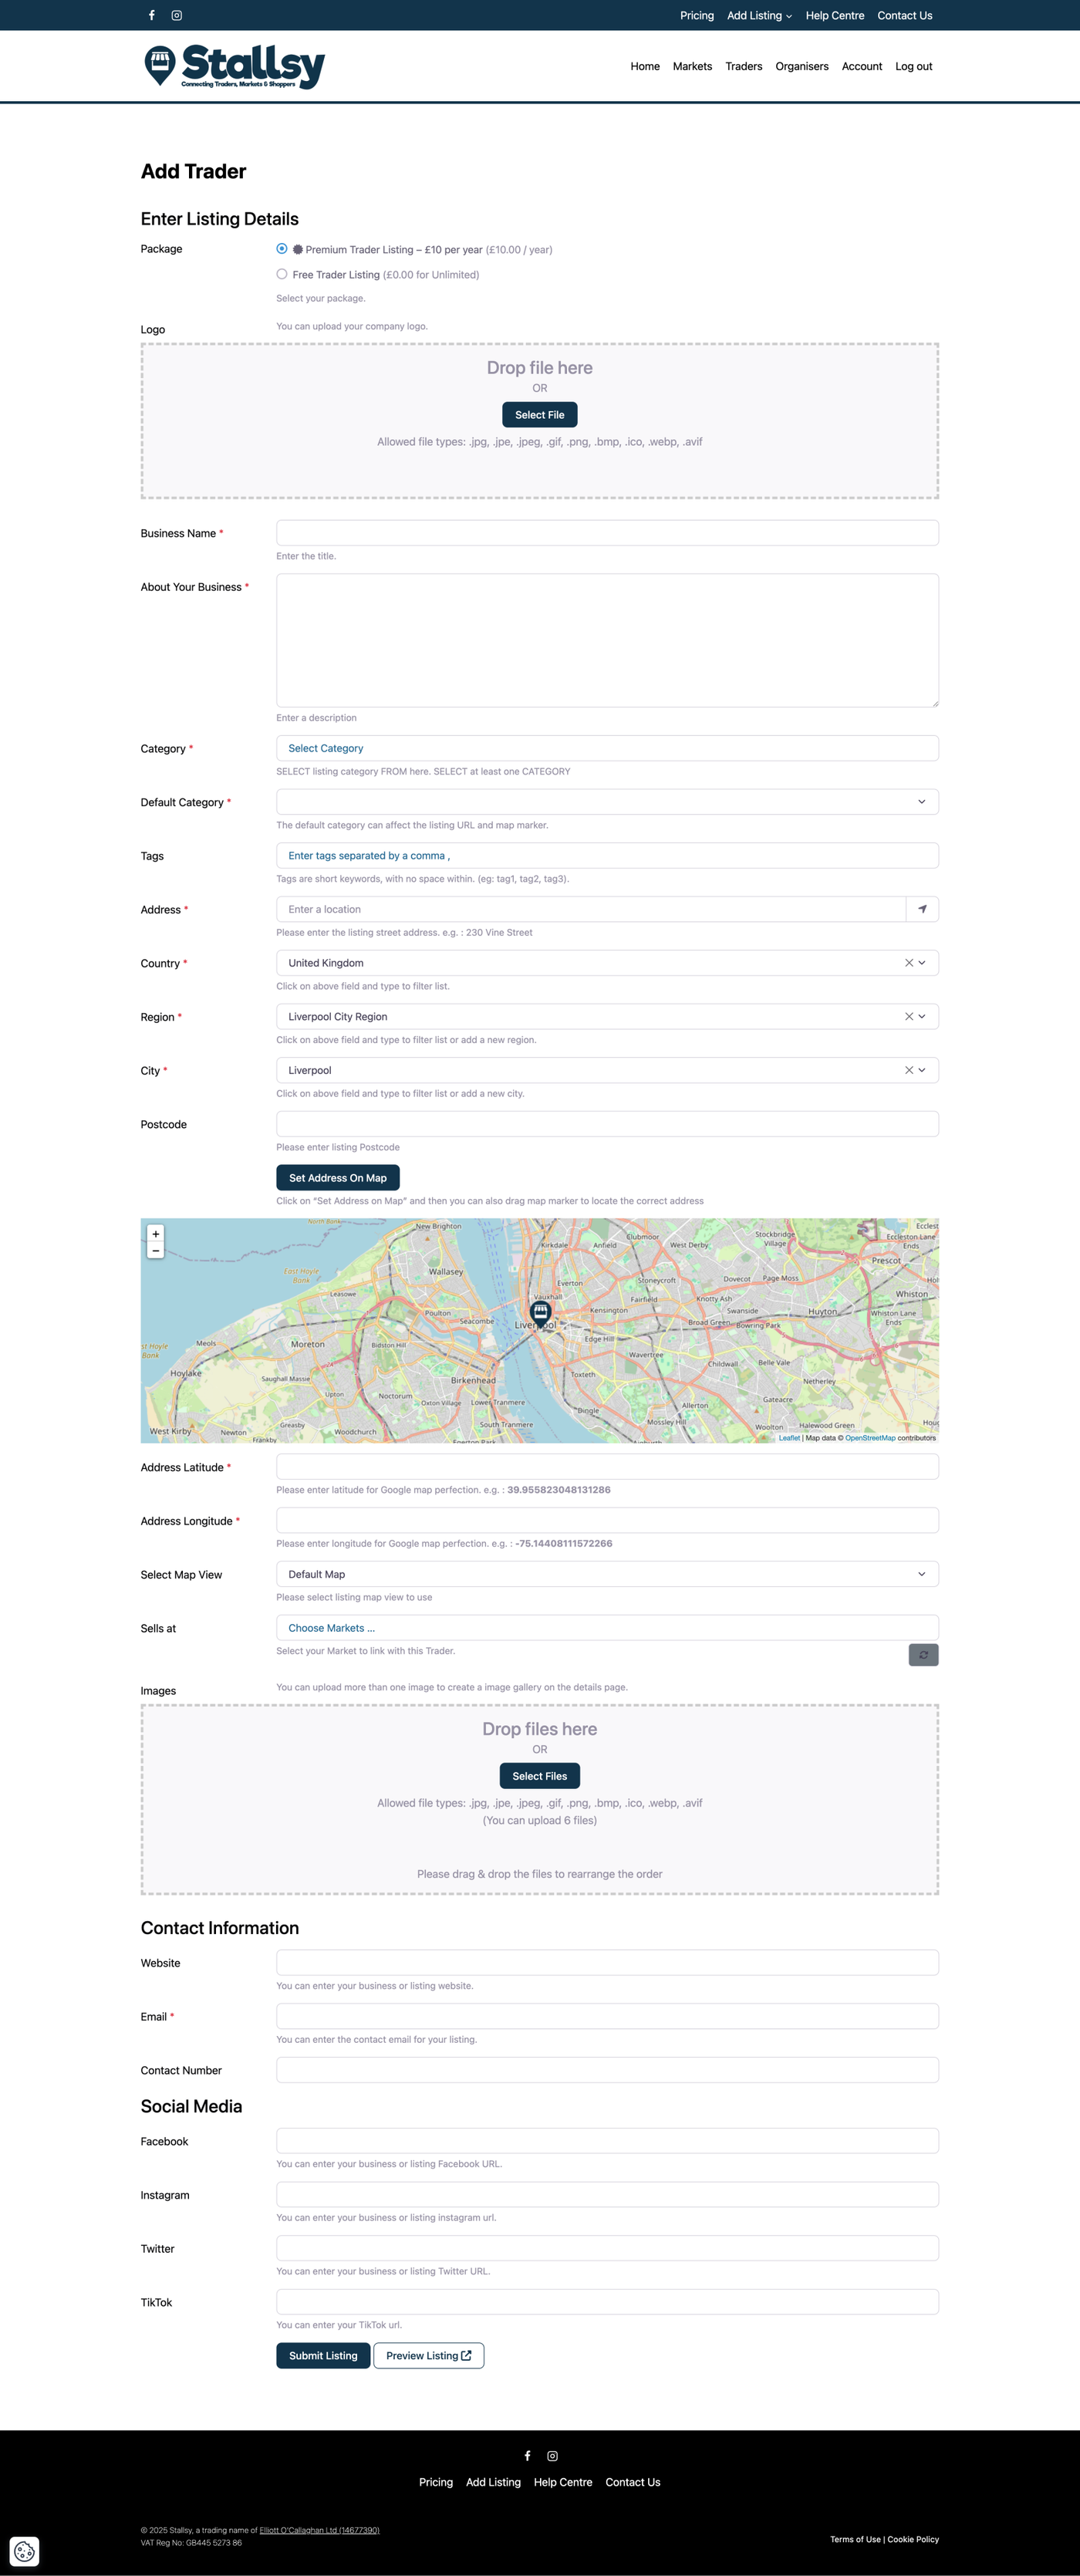Screen dimensions: 1080x2576
Task: Click into the Address Longitude field
Action: (607, 1521)
